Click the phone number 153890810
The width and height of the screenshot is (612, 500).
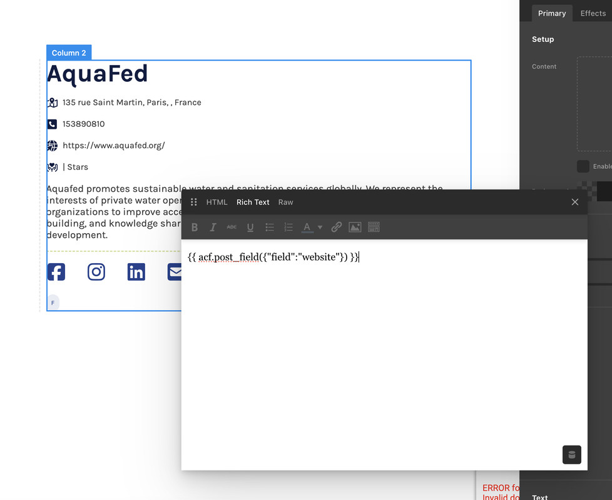83,124
